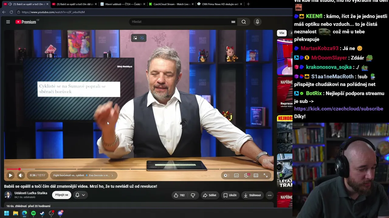Save the video with Uložit button
This screenshot has width=389, height=218.
pos(230,195)
